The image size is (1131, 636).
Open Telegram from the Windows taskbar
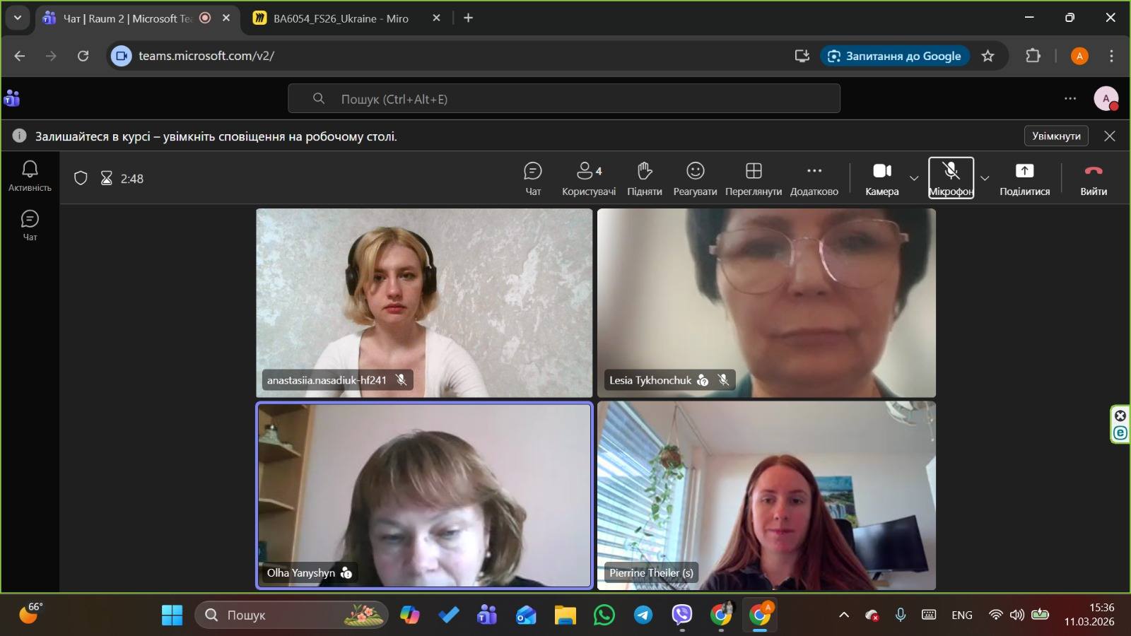click(x=643, y=615)
